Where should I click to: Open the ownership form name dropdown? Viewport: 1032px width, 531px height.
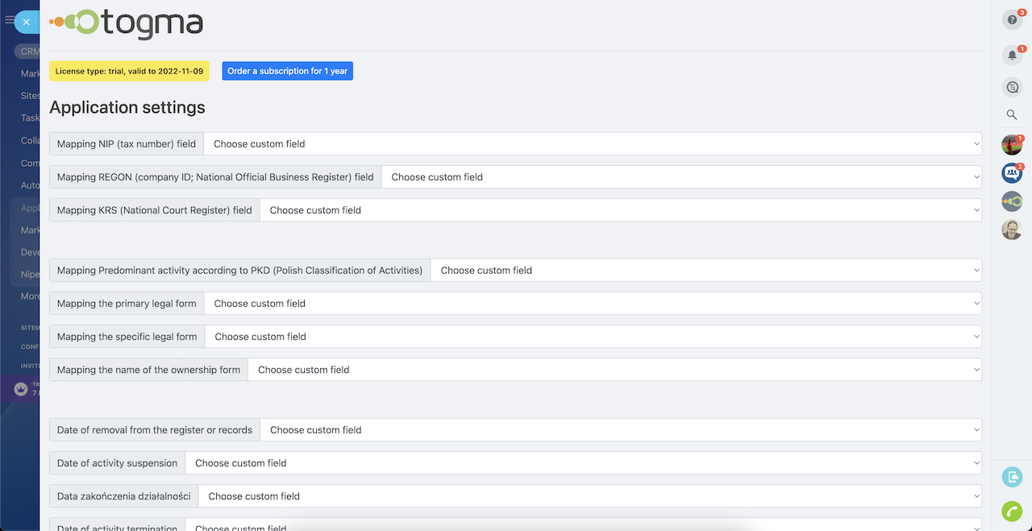click(614, 370)
